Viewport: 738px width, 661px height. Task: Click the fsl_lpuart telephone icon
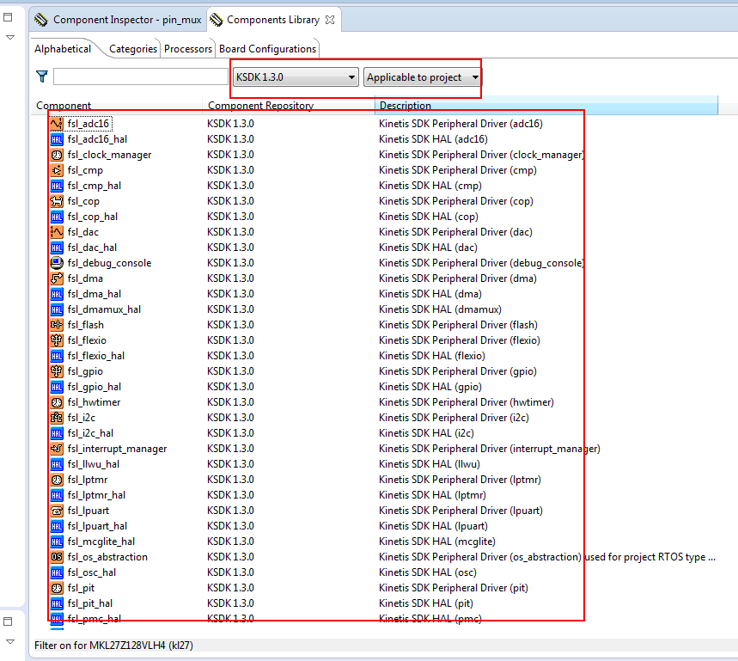point(57,511)
